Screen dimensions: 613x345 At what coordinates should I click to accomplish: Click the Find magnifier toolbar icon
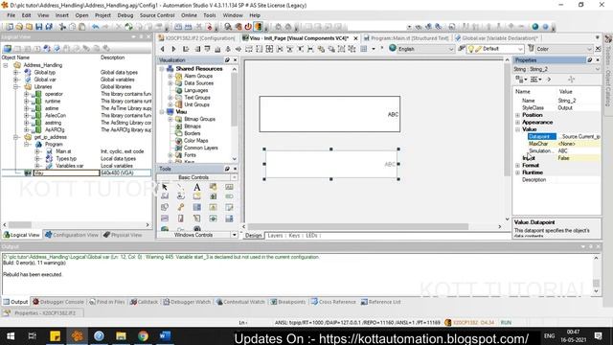[x=228, y=27]
